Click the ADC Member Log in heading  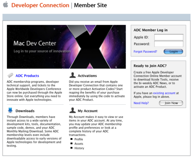151,30
